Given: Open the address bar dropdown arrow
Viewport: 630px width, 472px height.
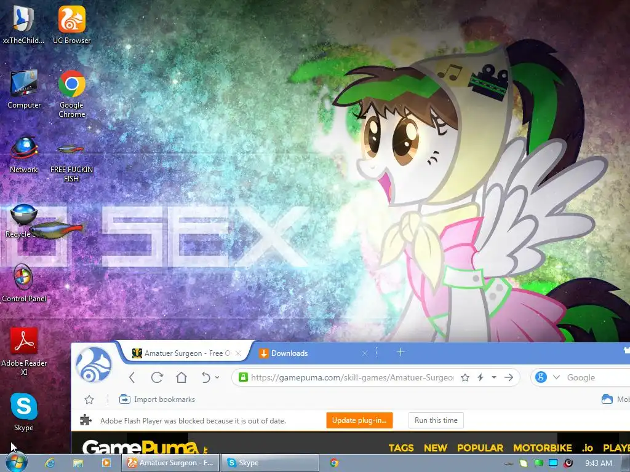Looking at the screenshot, I should 494,377.
